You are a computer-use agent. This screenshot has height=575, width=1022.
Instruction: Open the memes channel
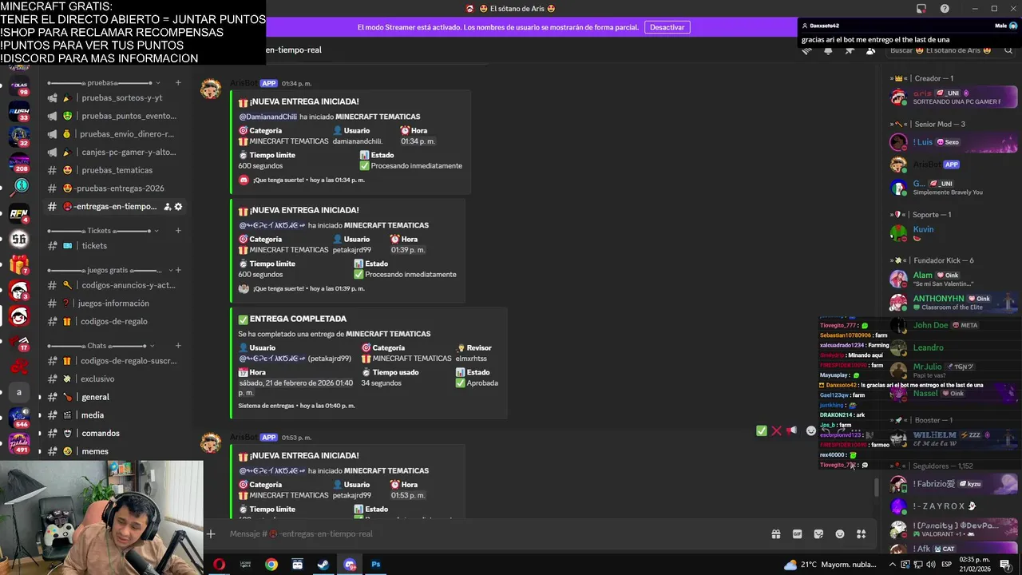click(116, 451)
